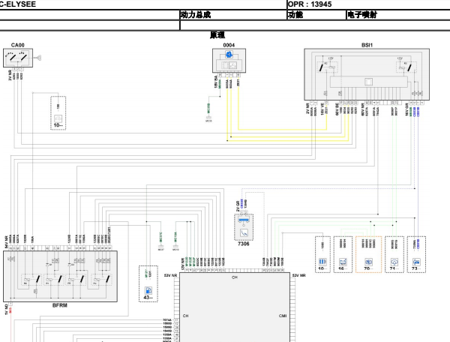
Task: Click the antenna symbol beside the CA00 switch
Action: click(x=38, y=58)
